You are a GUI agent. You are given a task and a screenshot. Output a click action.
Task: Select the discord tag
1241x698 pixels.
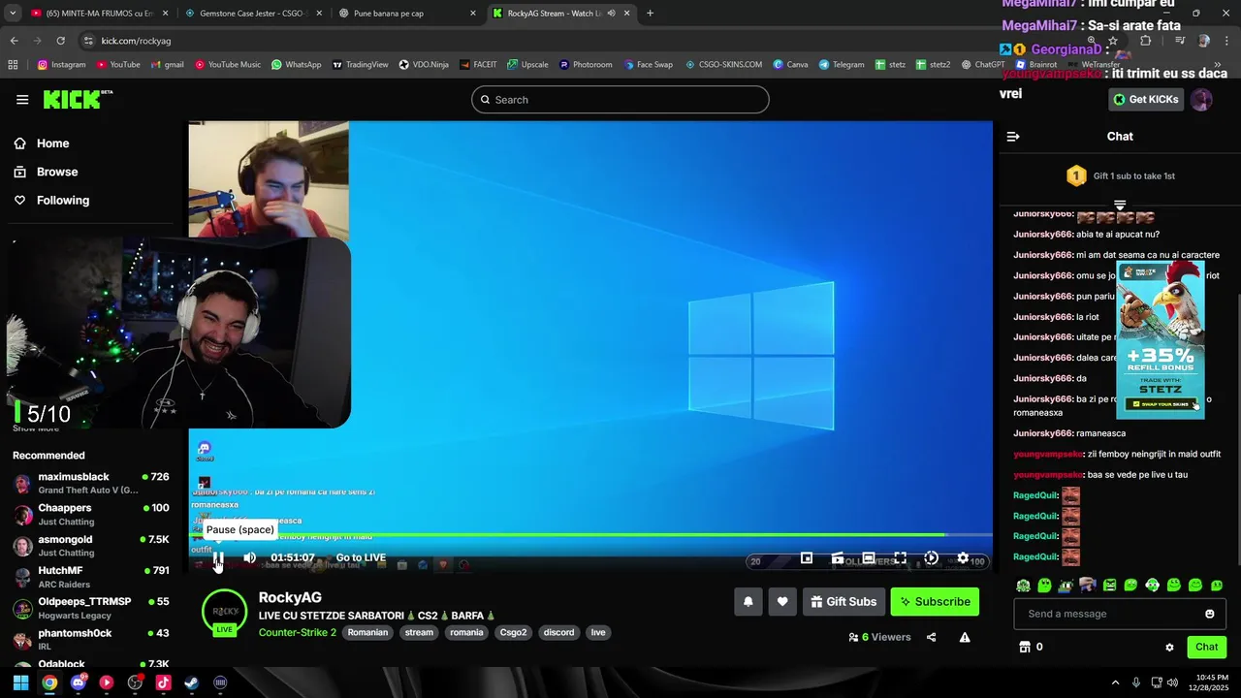click(x=558, y=632)
